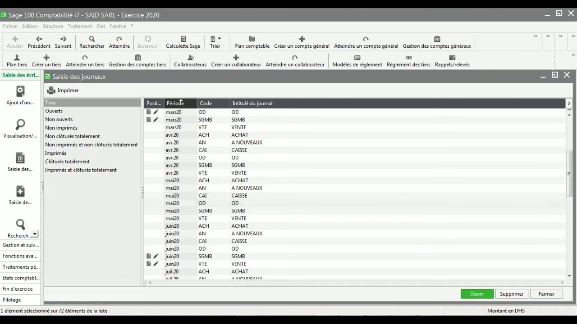Open the Recherch... sidebar shortcut

(x=19, y=229)
